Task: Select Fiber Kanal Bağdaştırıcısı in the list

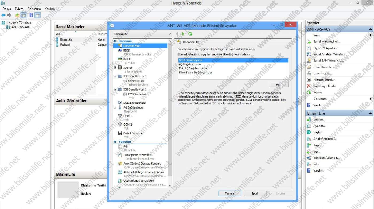Action: tap(195, 73)
